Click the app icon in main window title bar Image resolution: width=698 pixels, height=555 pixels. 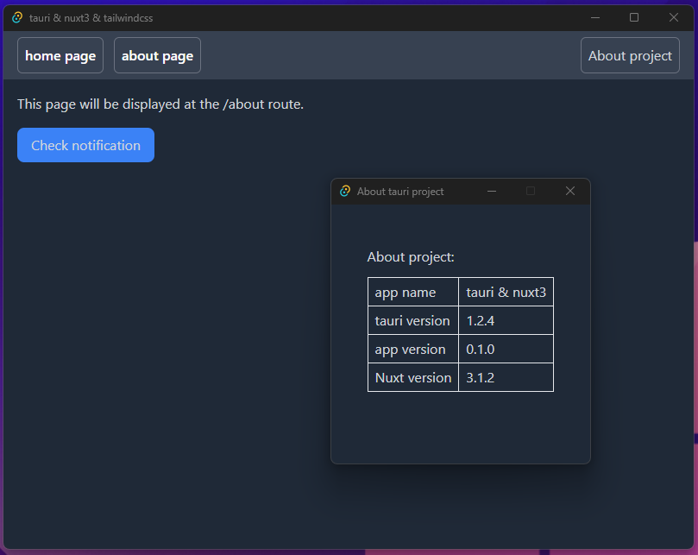[x=17, y=18]
